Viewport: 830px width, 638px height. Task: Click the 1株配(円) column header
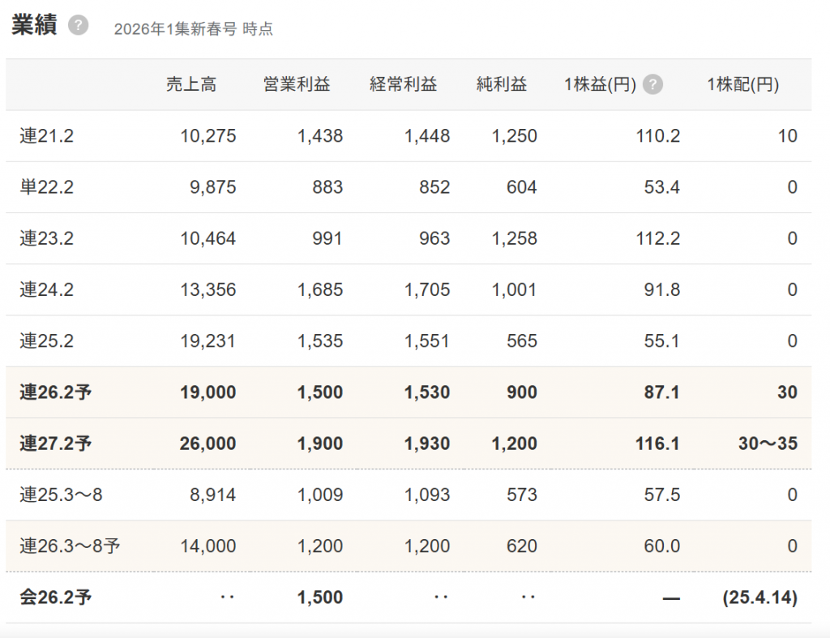click(742, 85)
